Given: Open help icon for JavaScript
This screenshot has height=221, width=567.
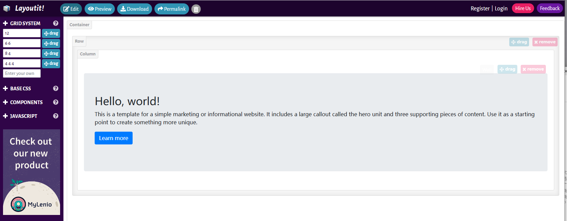Looking at the screenshot, I should click(56, 116).
